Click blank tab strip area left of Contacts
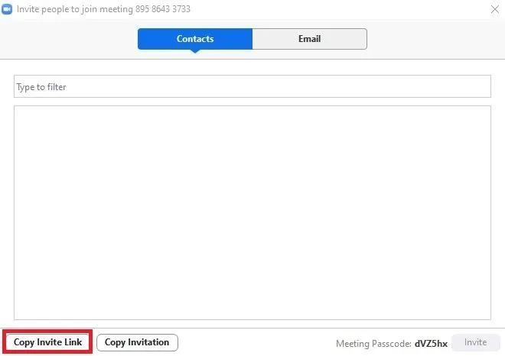 69,39
